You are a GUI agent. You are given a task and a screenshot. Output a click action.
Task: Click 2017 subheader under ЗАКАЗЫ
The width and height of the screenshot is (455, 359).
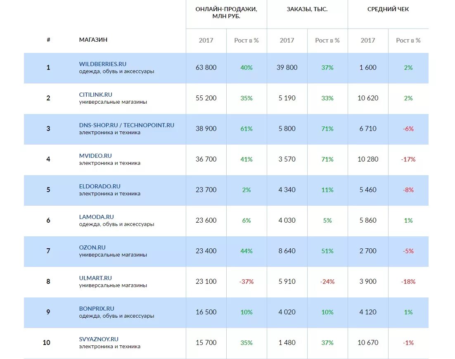click(x=287, y=40)
